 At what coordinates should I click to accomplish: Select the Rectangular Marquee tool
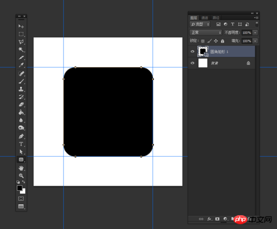click(21, 34)
